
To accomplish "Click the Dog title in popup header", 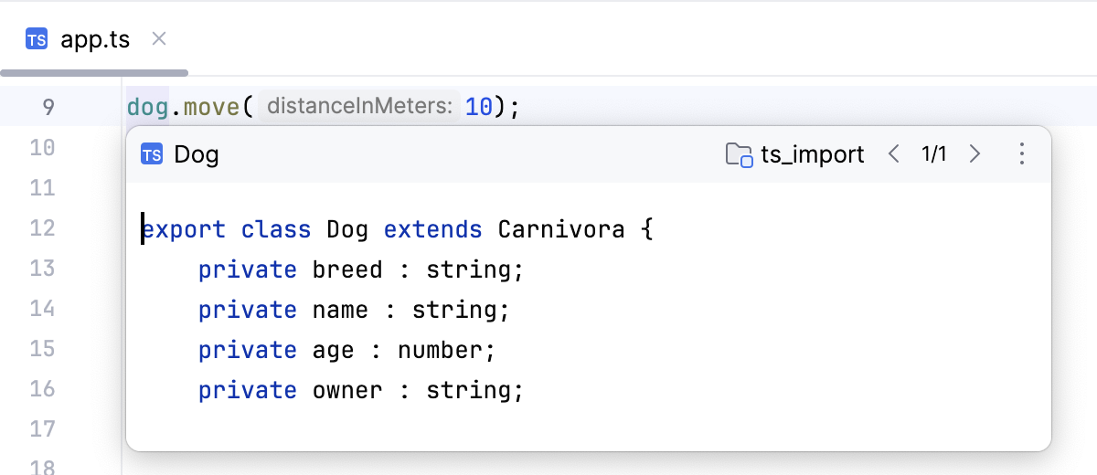I will tap(197, 154).
